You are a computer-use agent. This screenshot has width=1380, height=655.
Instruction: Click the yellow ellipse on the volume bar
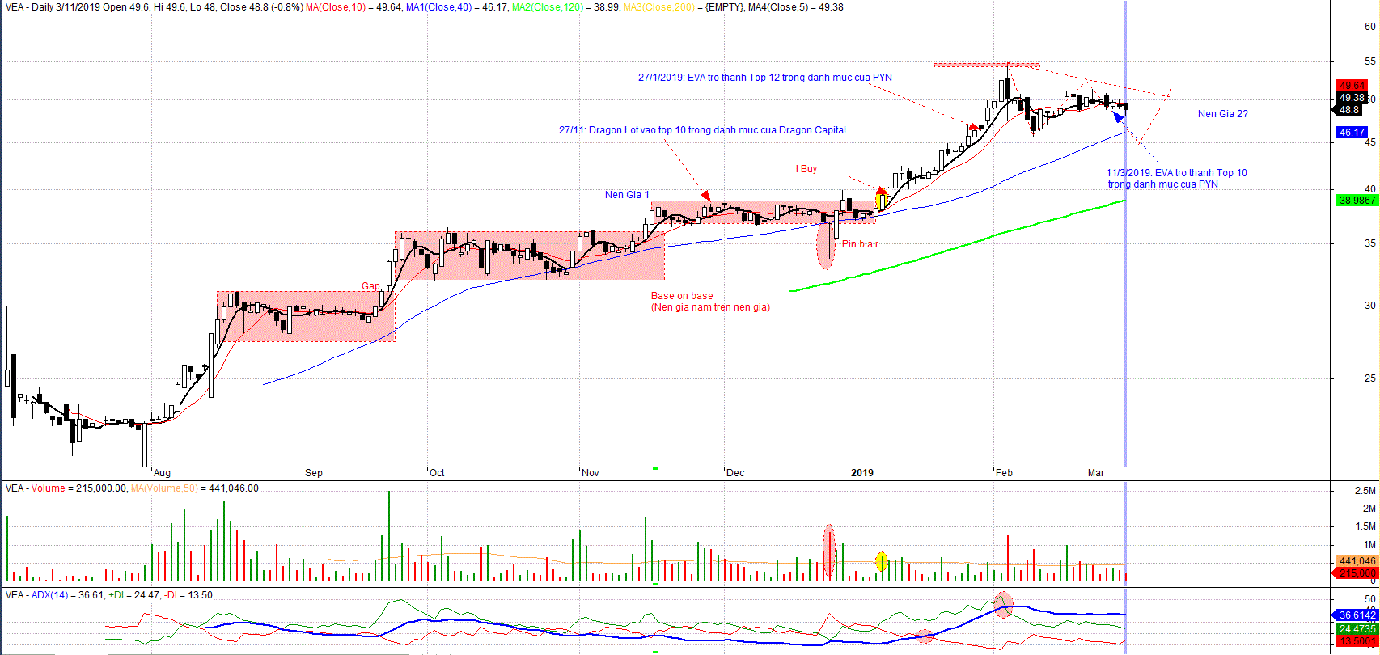click(882, 561)
